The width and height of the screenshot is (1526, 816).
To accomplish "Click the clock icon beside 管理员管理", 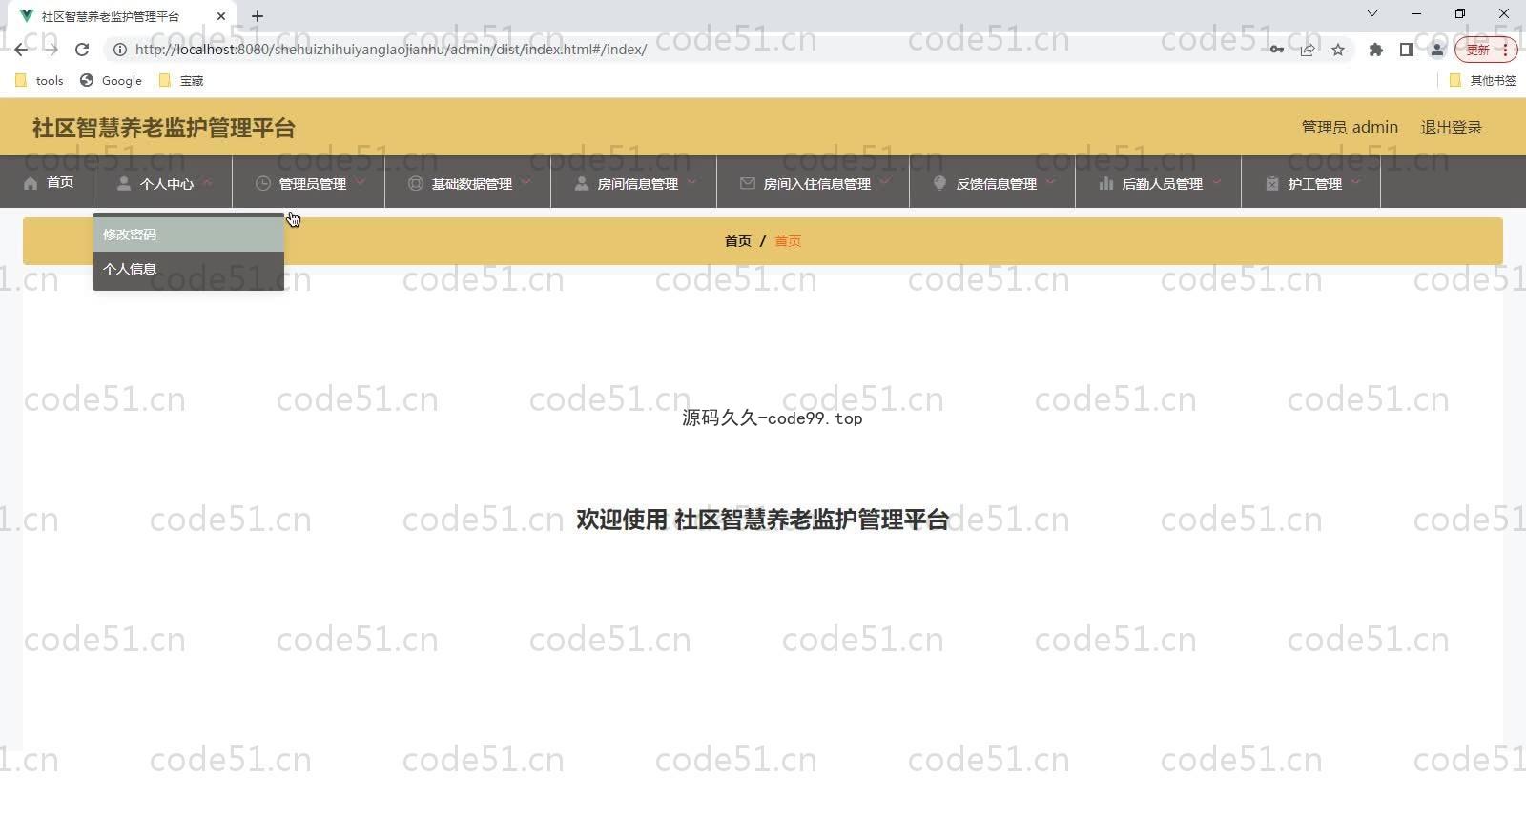I will point(262,183).
